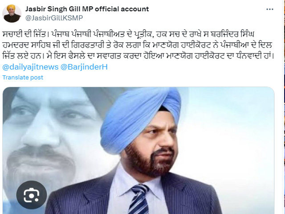The image size is (285, 214).
Task: Open Jasbir Singh Gill's profile avatar
Action: click(x=12, y=13)
